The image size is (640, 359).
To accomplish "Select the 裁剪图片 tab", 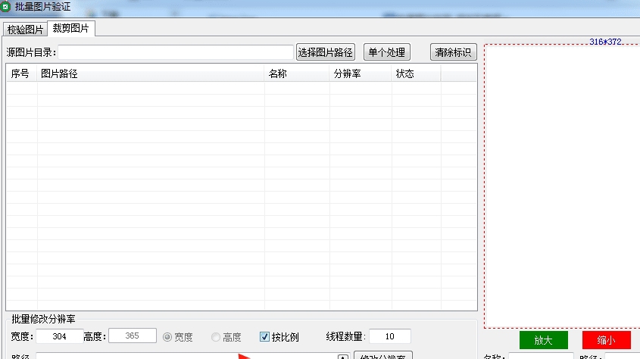I will click(x=71, y=28).
